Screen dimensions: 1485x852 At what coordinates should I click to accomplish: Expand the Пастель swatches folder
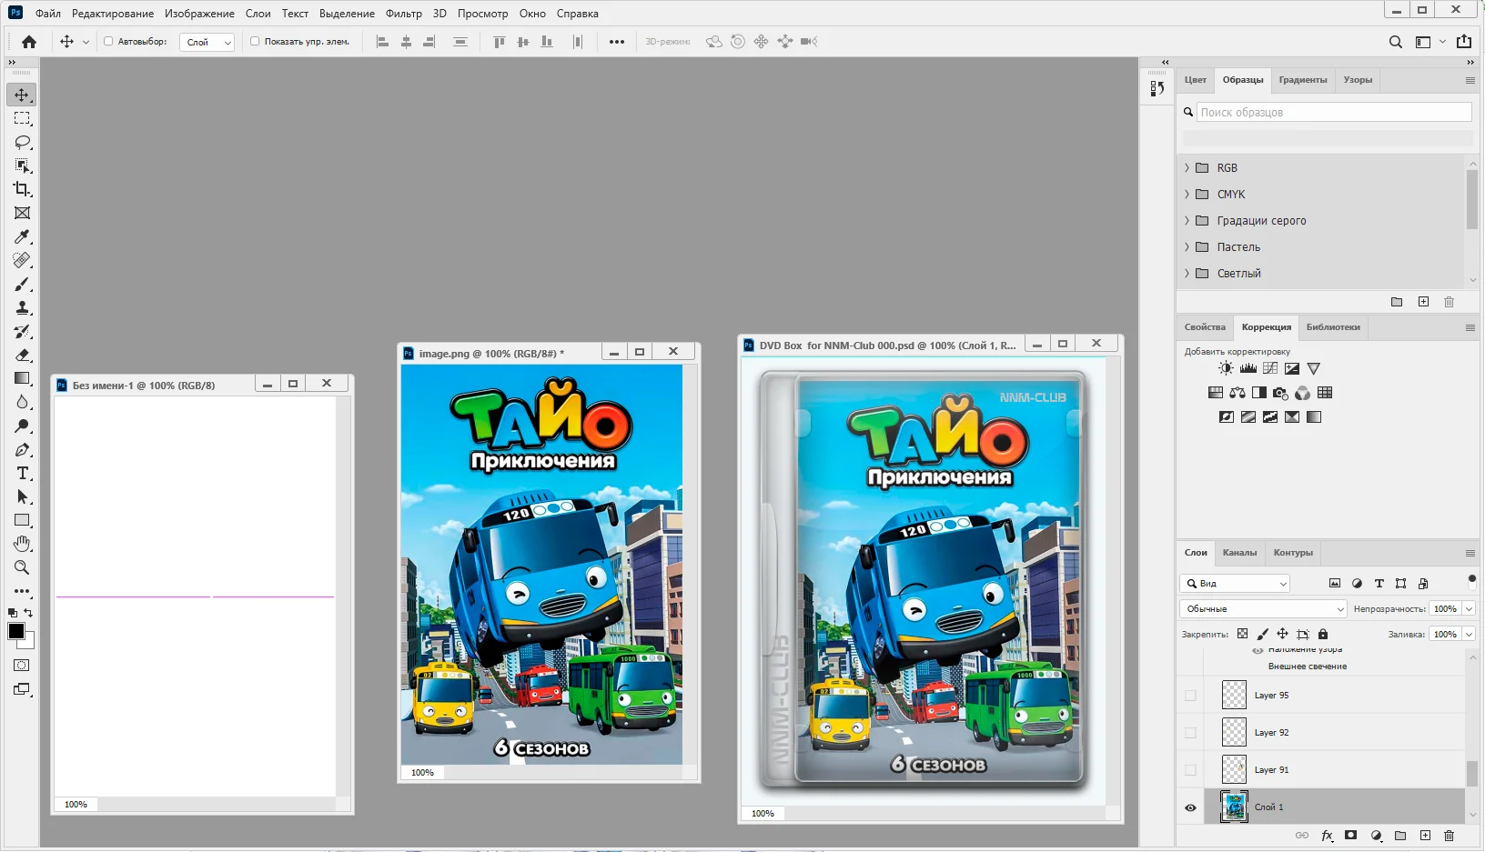(1187, 247)
